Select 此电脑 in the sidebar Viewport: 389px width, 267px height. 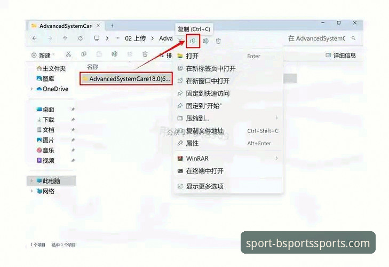[51, 181]
